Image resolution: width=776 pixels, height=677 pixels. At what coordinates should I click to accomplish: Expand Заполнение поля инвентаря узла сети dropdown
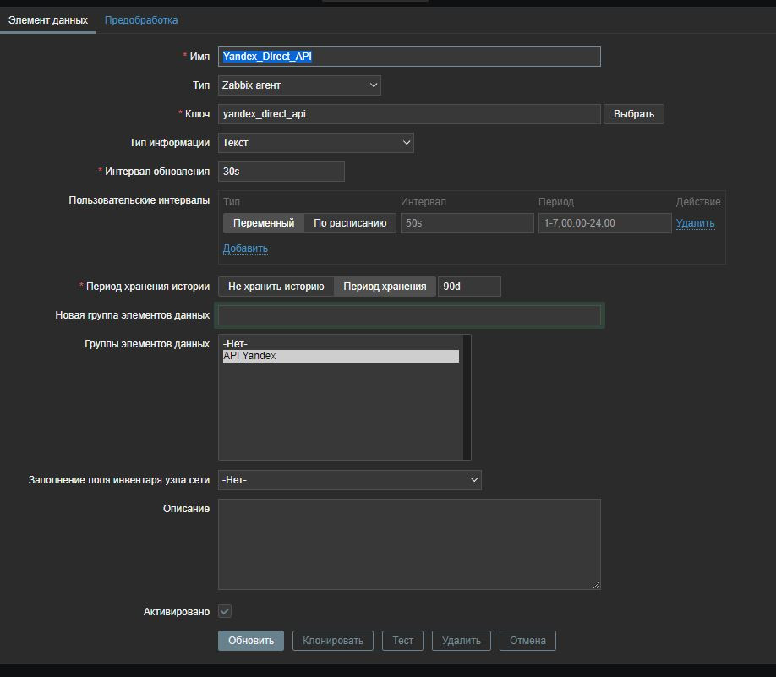[x=349, y=480]
